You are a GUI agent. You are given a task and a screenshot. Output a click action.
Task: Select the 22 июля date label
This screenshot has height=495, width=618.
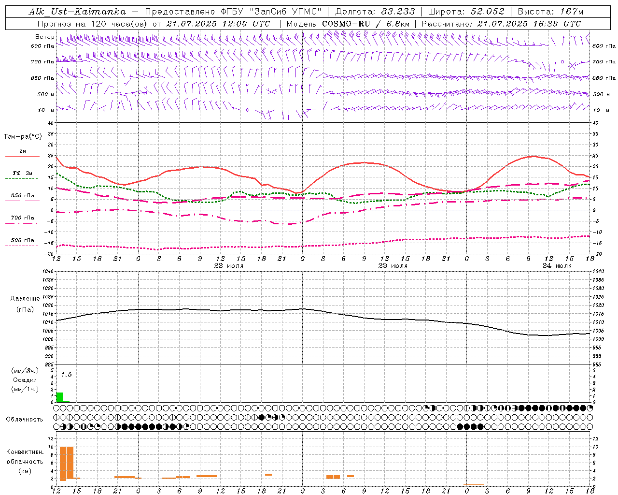pos(229,266)
